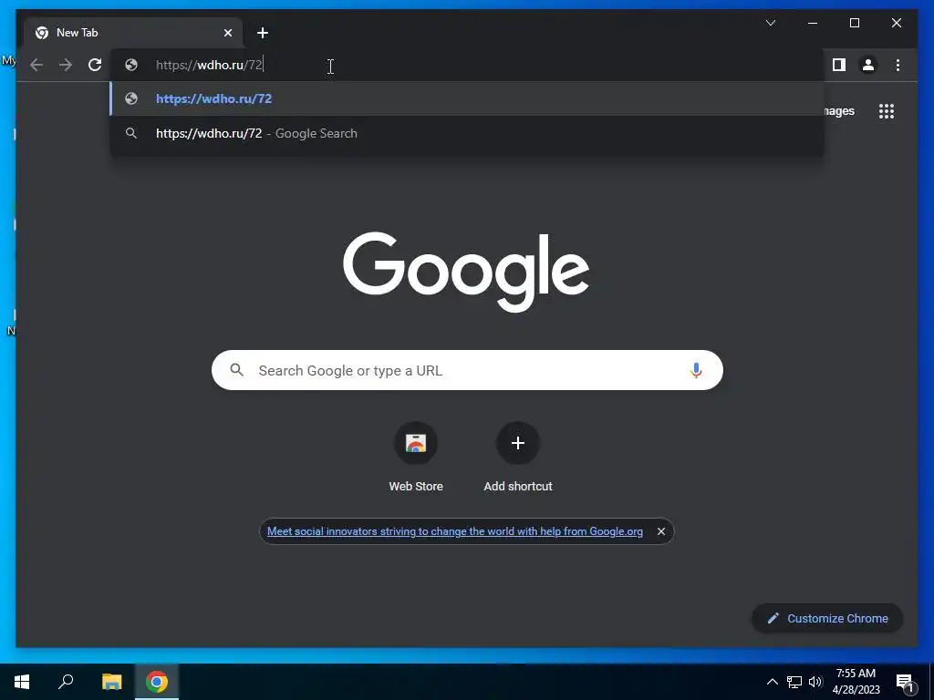Open the Windows Start menu
The width and height of the screenshot is (934, 700).
coord(22,682)
